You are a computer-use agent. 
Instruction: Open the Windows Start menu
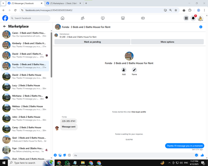(4, 163)
